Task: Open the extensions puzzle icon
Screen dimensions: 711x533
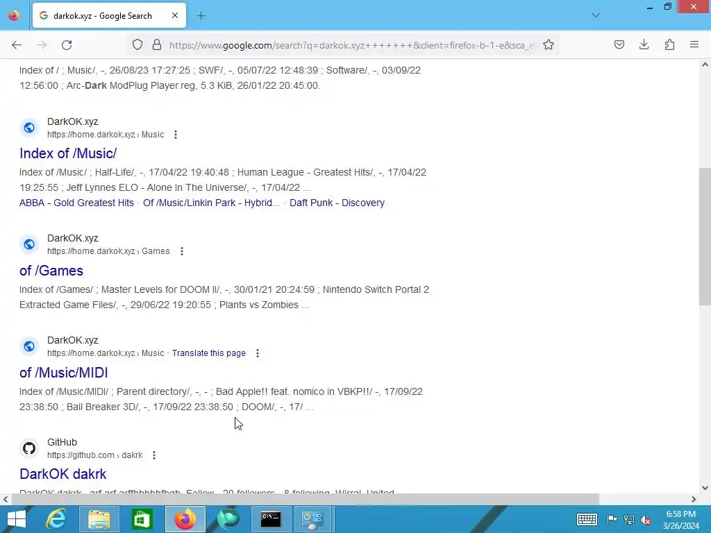Action: tap(669, 45)
